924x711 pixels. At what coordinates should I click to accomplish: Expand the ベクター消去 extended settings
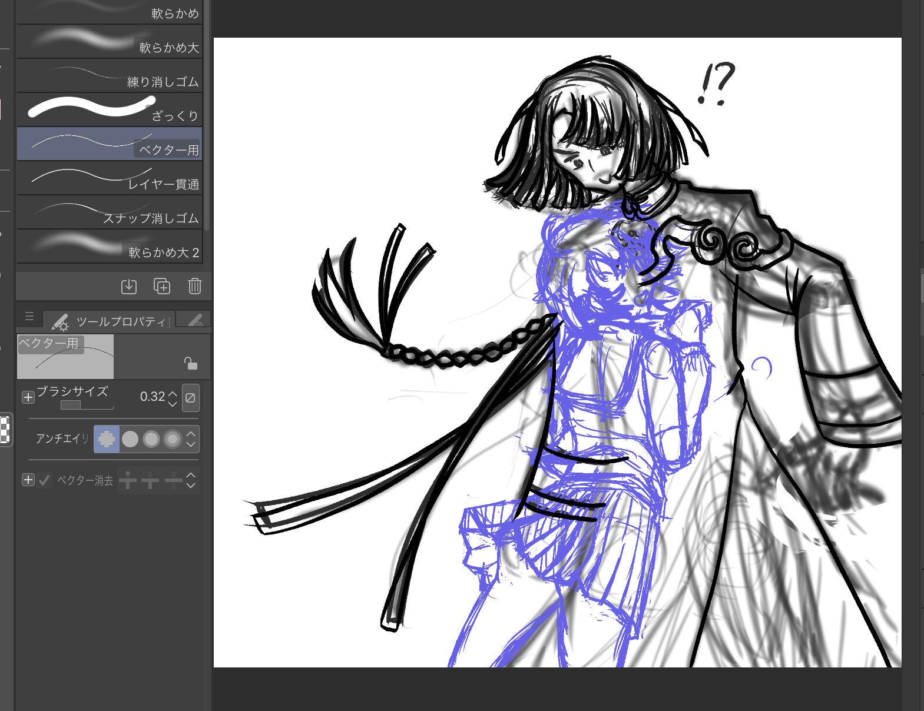28,480
